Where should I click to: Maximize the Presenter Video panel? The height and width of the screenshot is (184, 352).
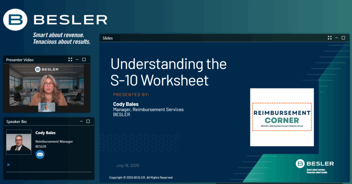(x=84, y=60)
